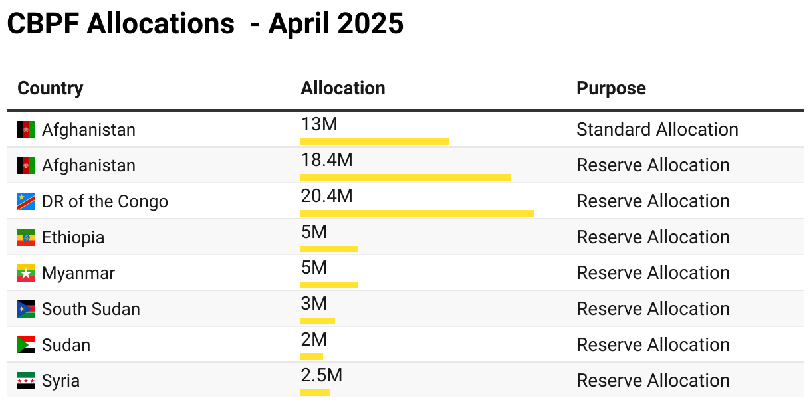811x404 pixels.
Task: Sort by the Country column header
Action: [51, 88]
